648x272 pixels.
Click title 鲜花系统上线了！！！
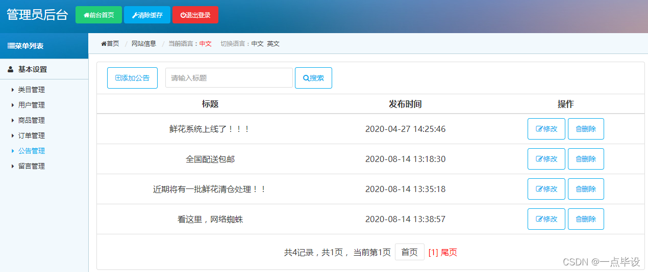tap(210, 129)
